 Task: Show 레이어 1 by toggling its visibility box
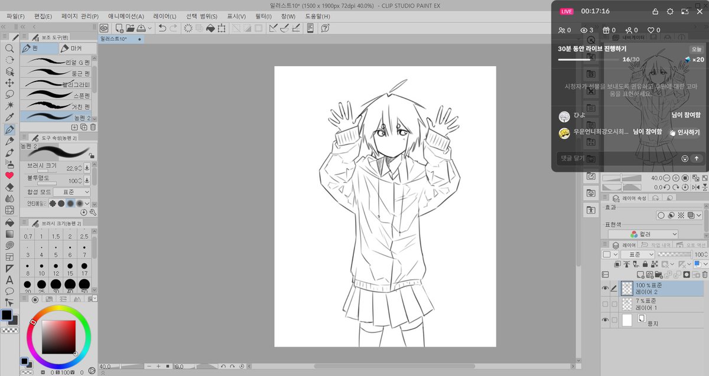[x=605, y=304]
